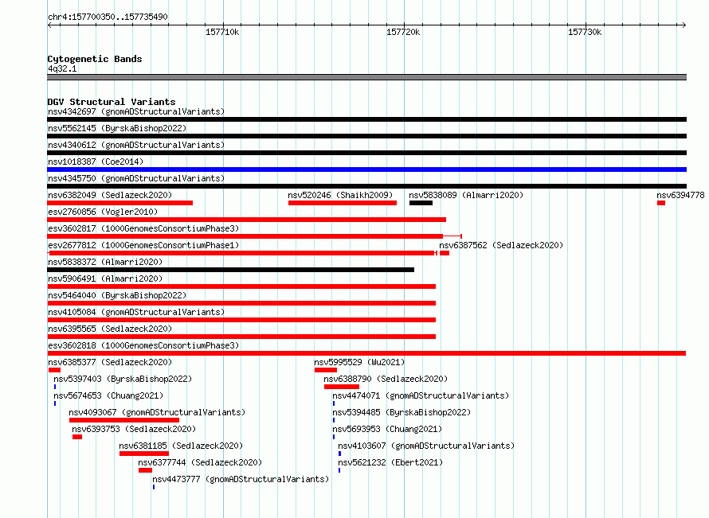
Task: Select nsv5838372 (Almarri2020) label
Action: point(105,262)
